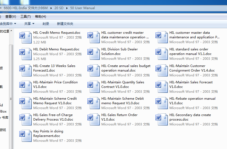The width and height of the screenshot is (227, 149).
Task: Click the HIL-Create 13 Weeks Sales Forecast1.doc icon
Action: pos(25,70)
